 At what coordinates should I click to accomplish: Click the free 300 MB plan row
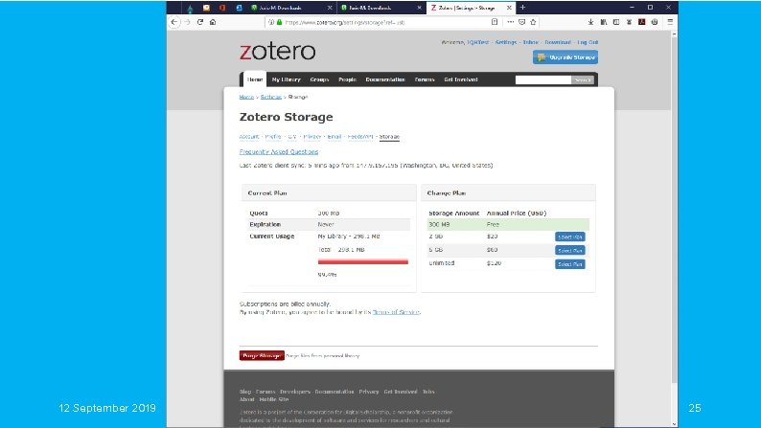[x=508, y=224]
